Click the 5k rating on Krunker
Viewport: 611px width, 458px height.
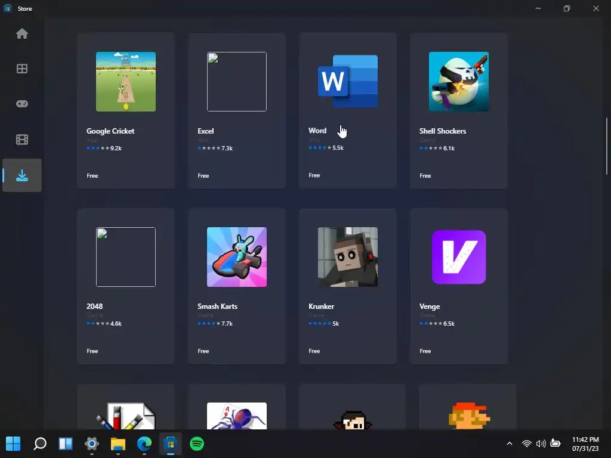point(335,324)
